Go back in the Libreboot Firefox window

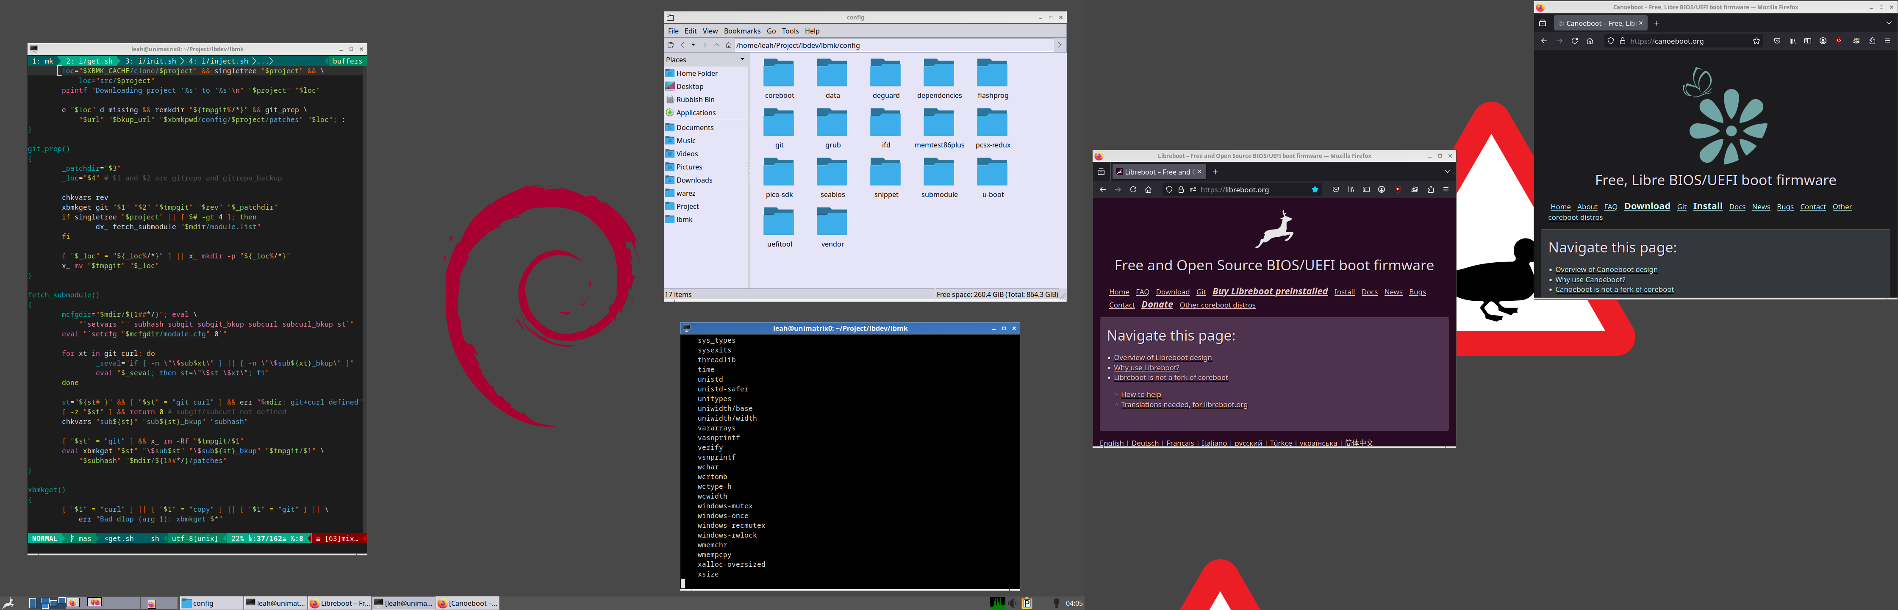pyautogui.click(x=1103, y=189)
